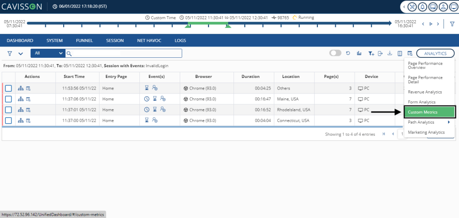
Task: Click hourglass event icon in Others row
Action: pos(147,88)
